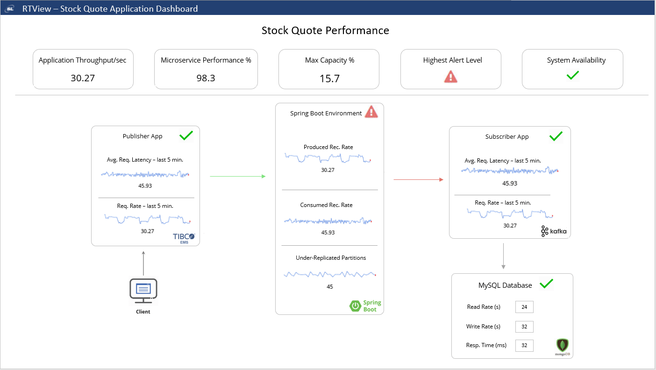Select the Under-Replicated Partitions chart
The image size is (656, 370).
click(329, 274)
